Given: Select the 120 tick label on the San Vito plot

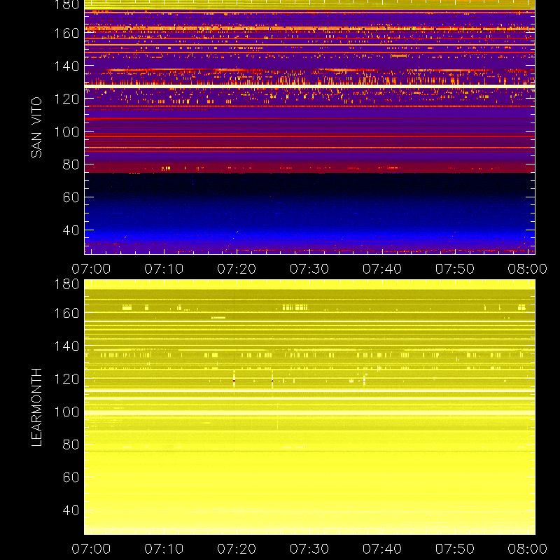Looking at the screenshot, I should [x=66, y=99].
